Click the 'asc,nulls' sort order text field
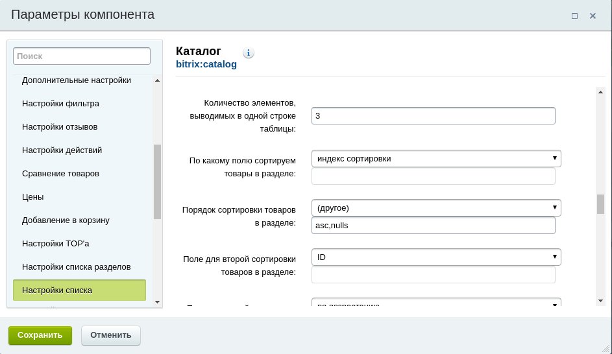 tap(434, 226)
